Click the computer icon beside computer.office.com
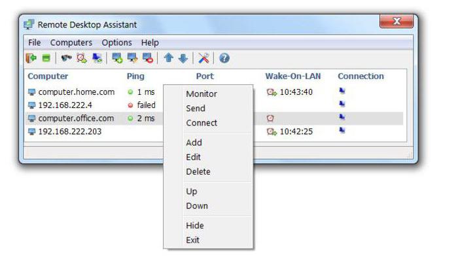This screenshot has height=257, width=458. pos(31,118)
